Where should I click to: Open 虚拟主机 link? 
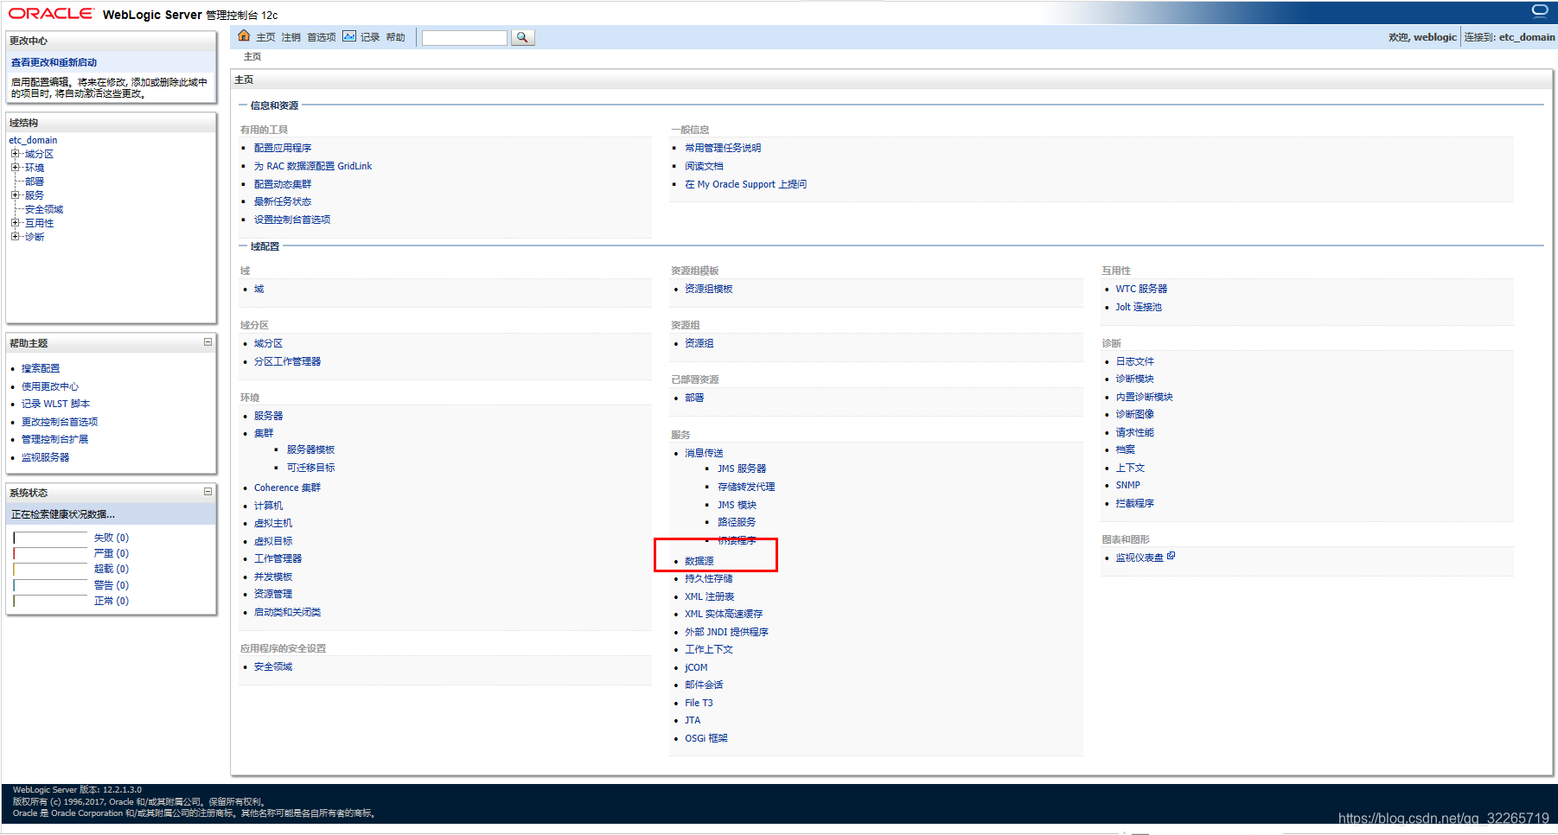[272, 523]
